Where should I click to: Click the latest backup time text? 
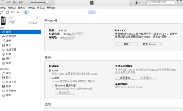coord(128,87)
